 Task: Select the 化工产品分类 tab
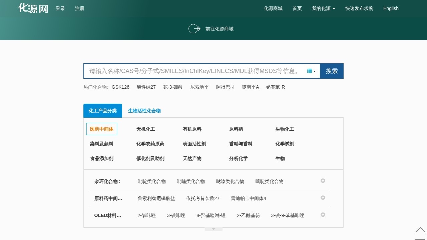(102, 110)
